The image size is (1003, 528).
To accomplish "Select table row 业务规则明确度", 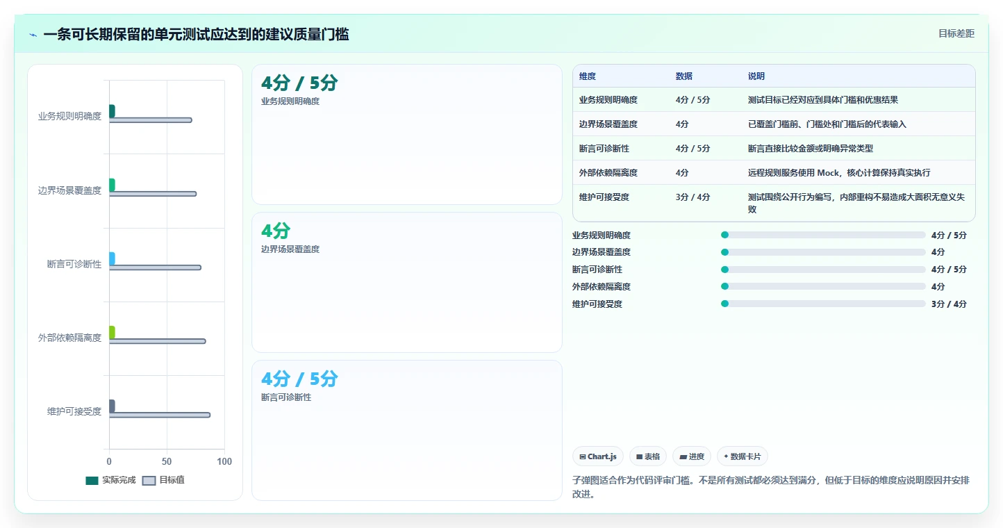I will click(774, 99).
